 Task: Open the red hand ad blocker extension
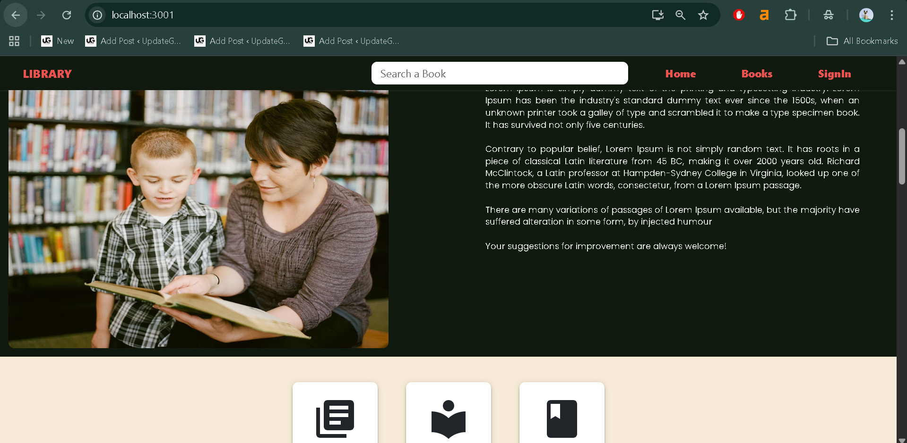pyautogui.click(x=739, y=15)
